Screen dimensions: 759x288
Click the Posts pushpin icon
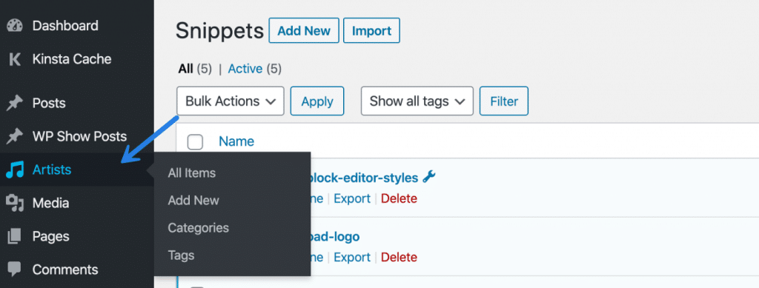coord(15,103)
